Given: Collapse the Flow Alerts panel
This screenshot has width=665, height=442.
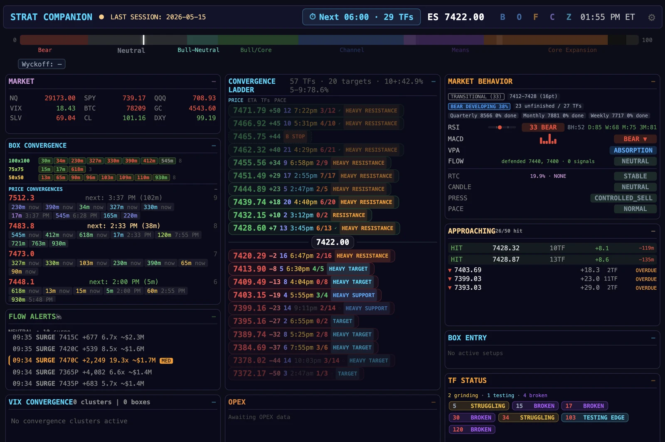Looking at the screenshot, I should pyautogui.click(x=214, y=317).
